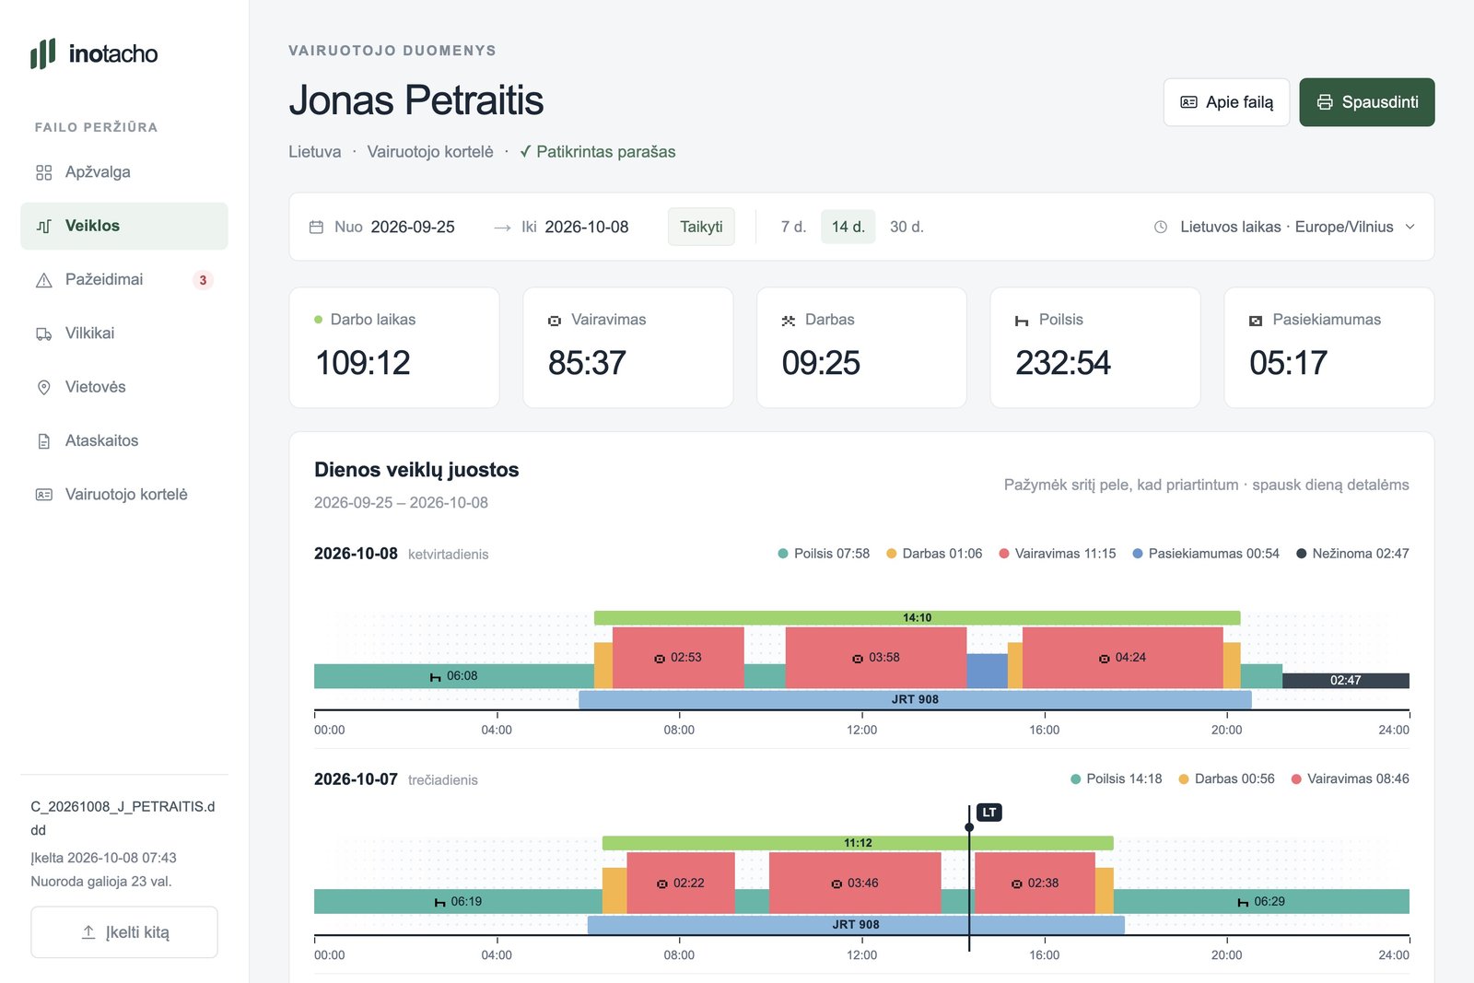Screen dimensions: 1474x983
Task: Click the dark 02:47 unknown activity segment
Action: [1346, 681]
